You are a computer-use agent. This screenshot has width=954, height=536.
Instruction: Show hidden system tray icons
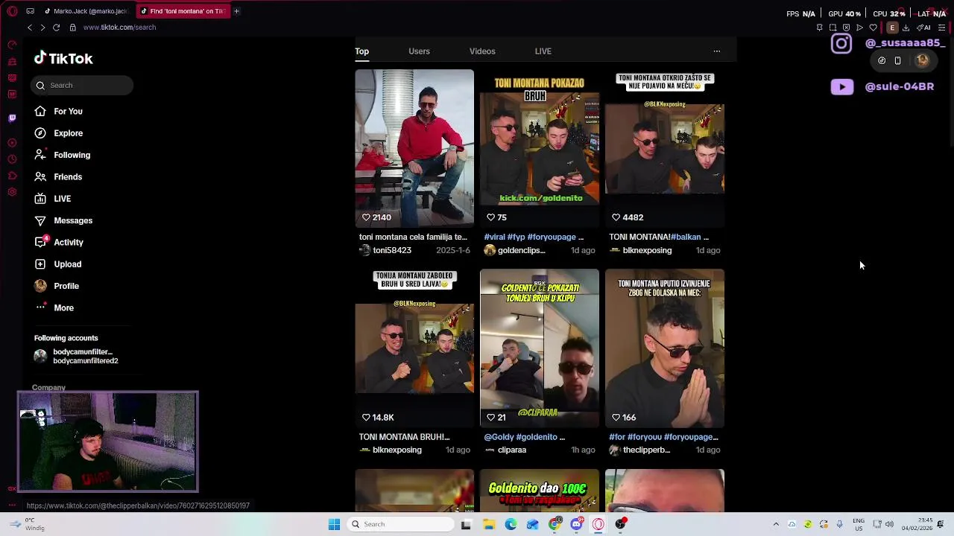coord(776,524)
